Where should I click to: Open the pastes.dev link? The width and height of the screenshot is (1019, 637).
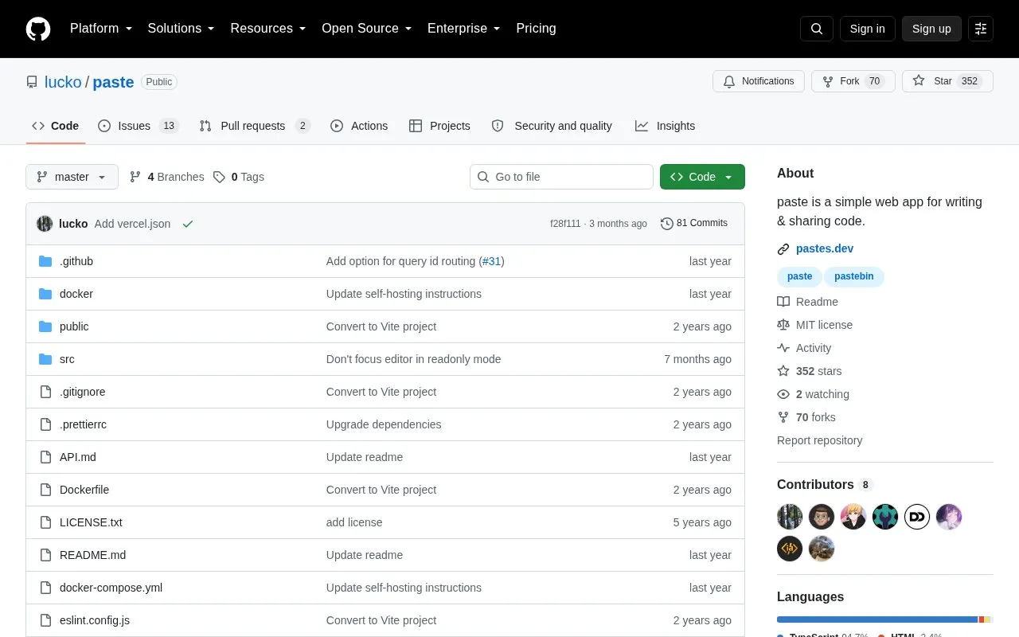(x=825, y=248)
